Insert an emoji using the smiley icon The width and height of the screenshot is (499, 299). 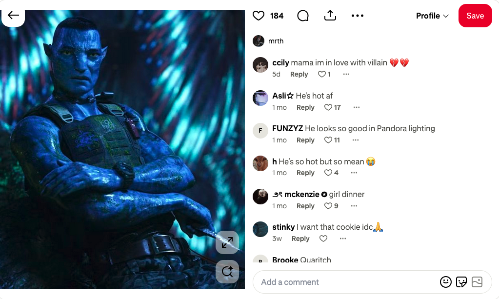[445, 282]
